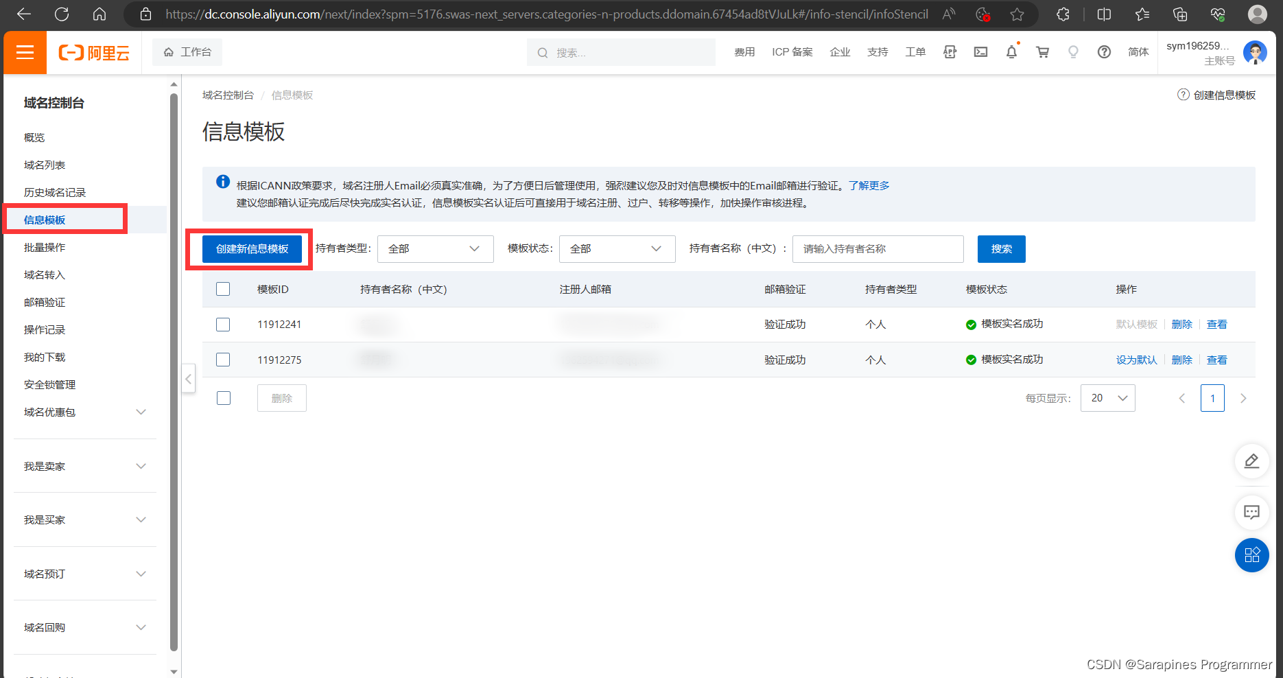Check the box for template 11912275
Viewport: 1283px width, 678px height.
click(x=223, y=360)
